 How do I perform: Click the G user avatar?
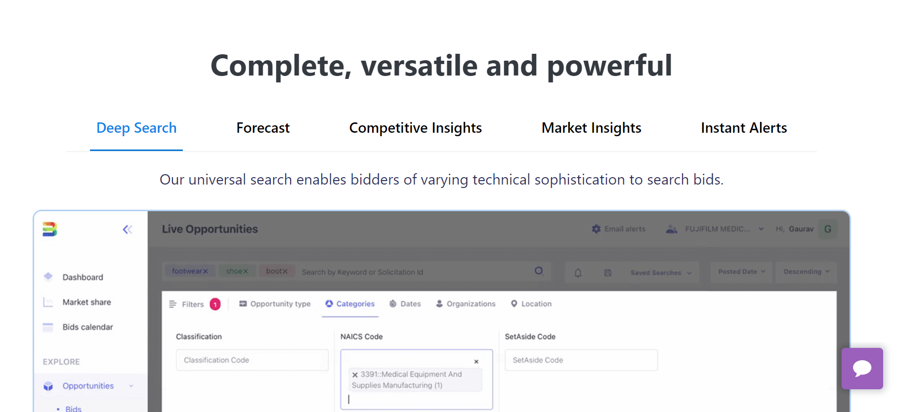[828, 229]
